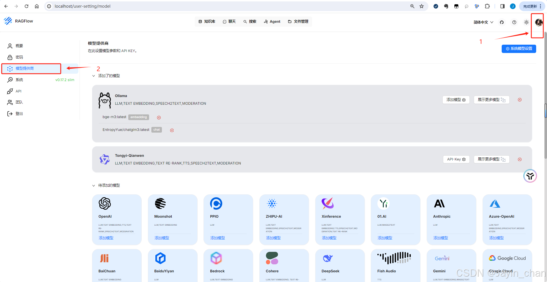The height and width of the screenshot is (282, 547).
Task: Select API in the sidebar
Action: coord(40,91)
